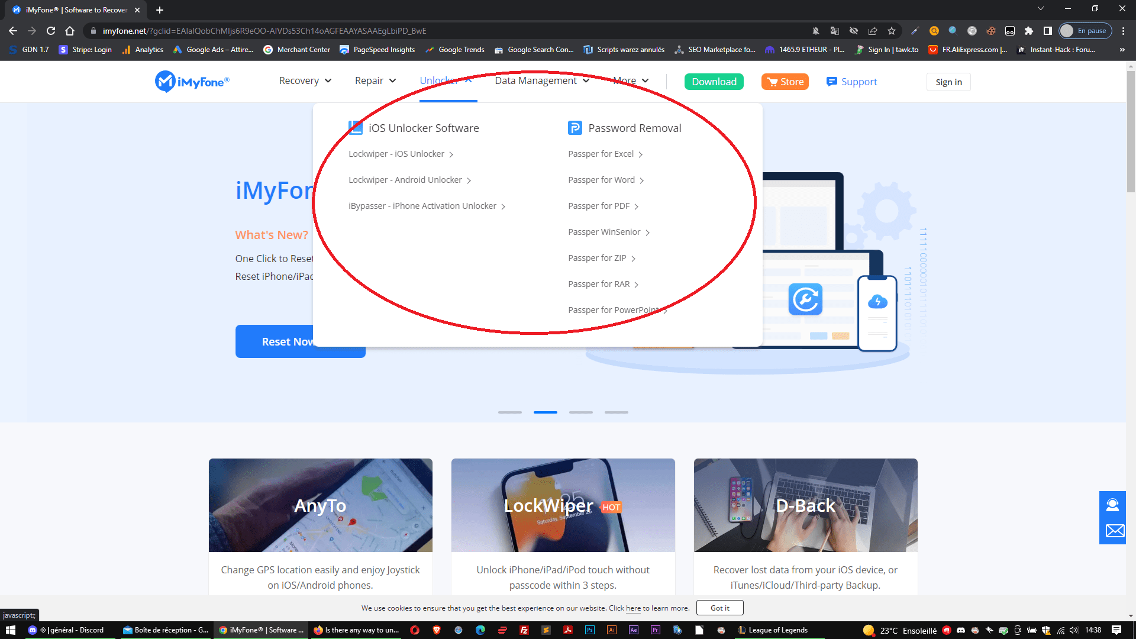Open the Google Trends bookmark
Screen dimensions: 1136x639
click(455, 50)
